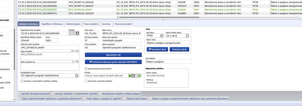
Task: Select the green row ending 0000305
Action: 160,10
